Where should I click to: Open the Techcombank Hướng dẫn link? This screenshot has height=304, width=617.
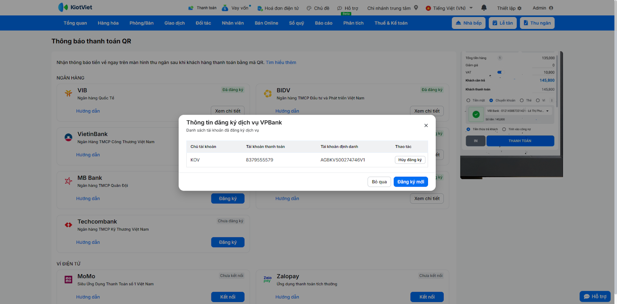coord(88,242)
